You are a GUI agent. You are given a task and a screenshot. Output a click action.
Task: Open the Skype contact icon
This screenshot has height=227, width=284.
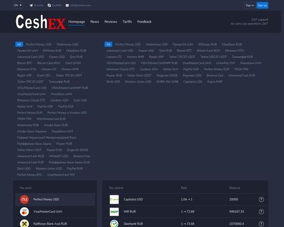(49, 5)
